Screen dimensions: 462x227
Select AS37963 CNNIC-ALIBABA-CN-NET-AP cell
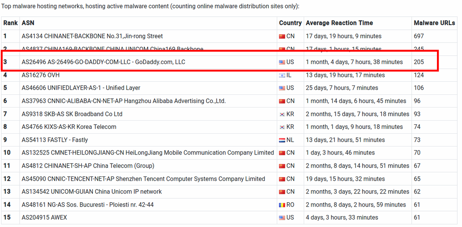click(148, 101)
